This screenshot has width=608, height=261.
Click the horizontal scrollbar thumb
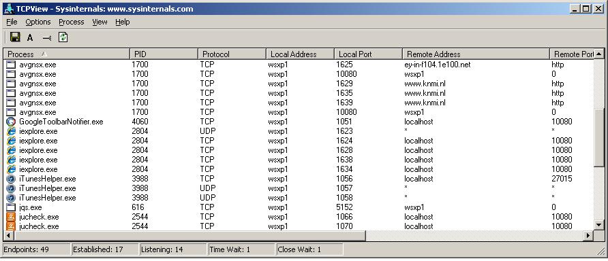tap(189, 235)
